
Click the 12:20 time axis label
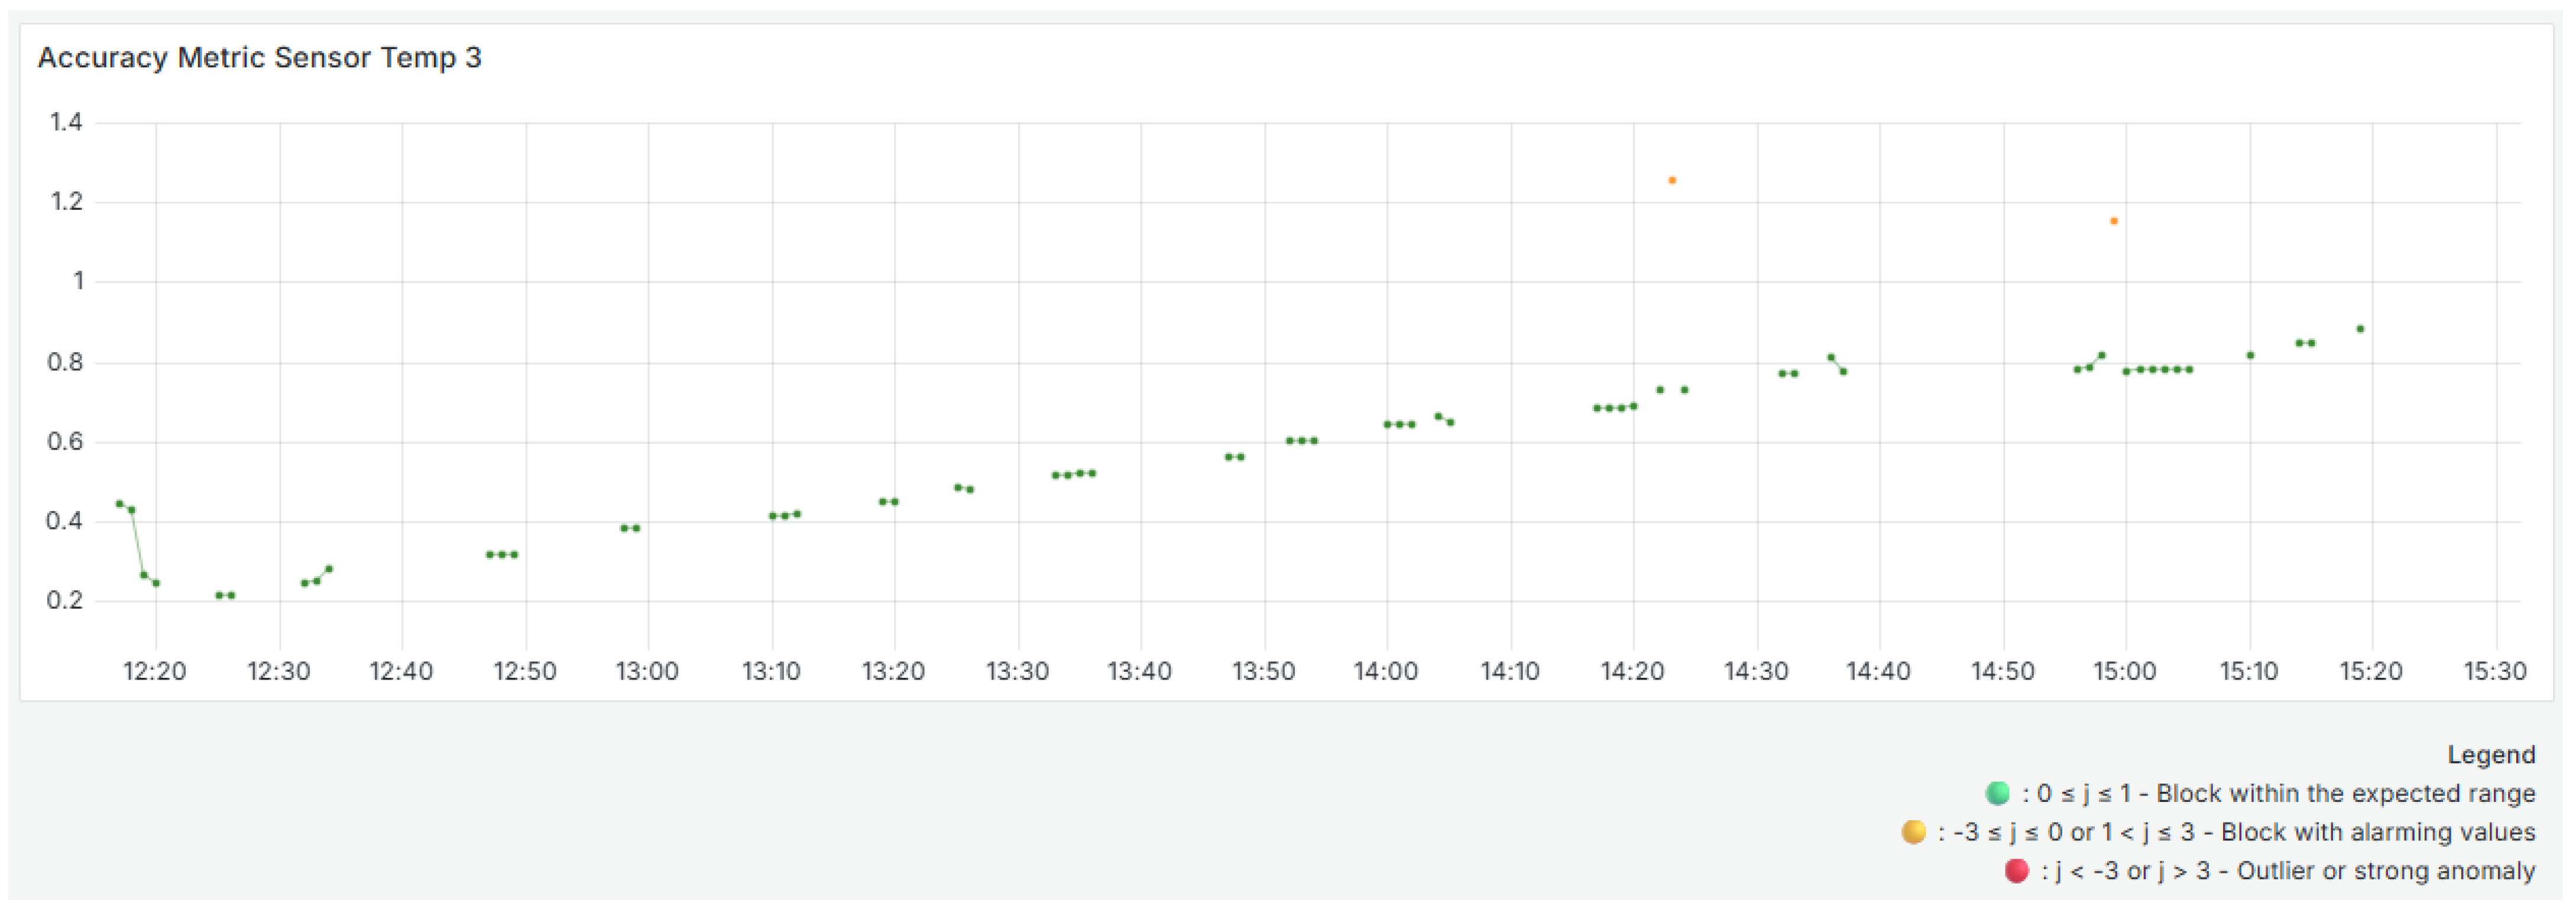[154, 671]
